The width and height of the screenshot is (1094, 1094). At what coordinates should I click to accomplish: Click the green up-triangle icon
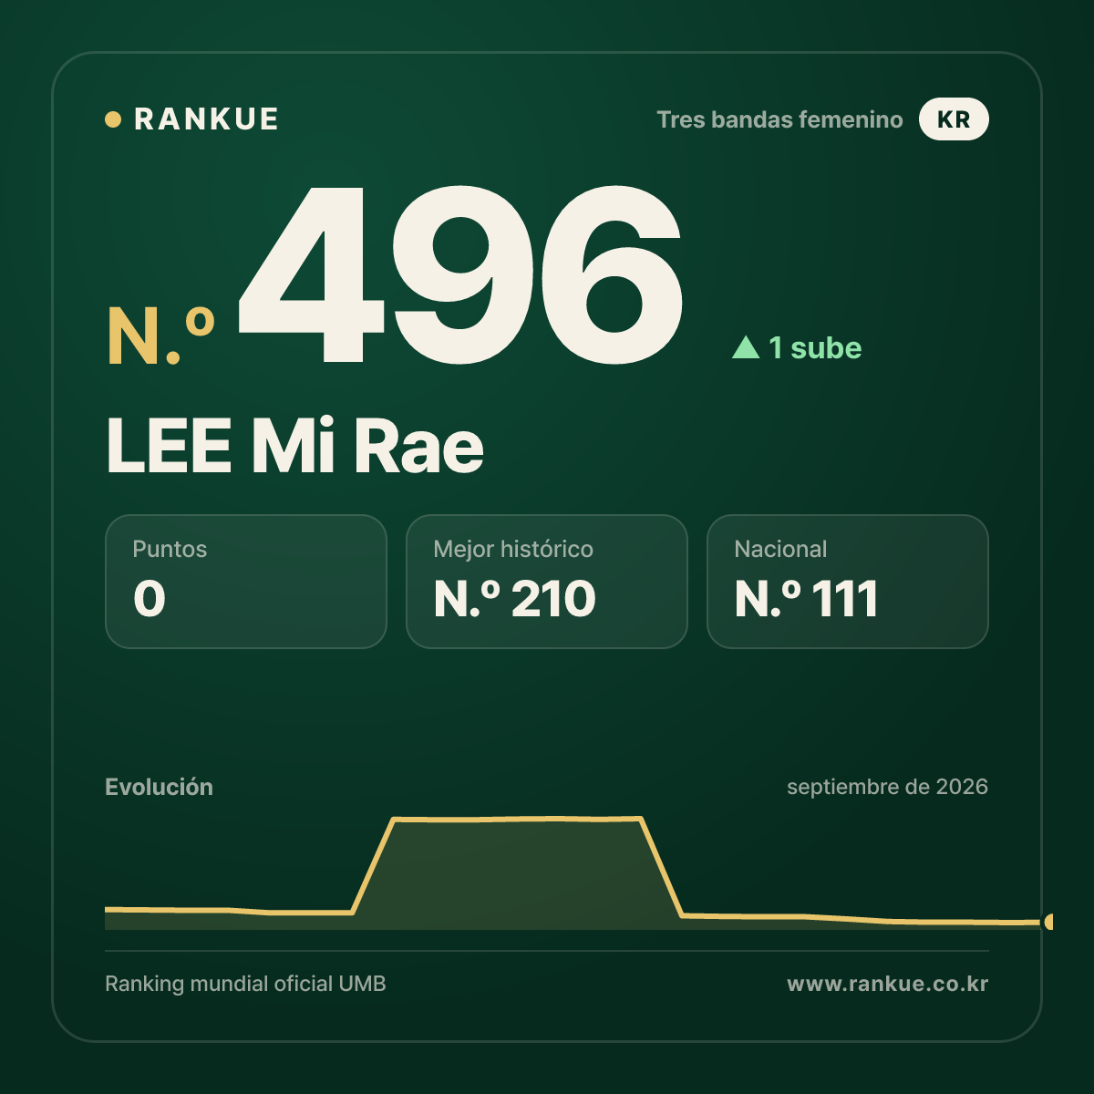(x=746, y=347)
